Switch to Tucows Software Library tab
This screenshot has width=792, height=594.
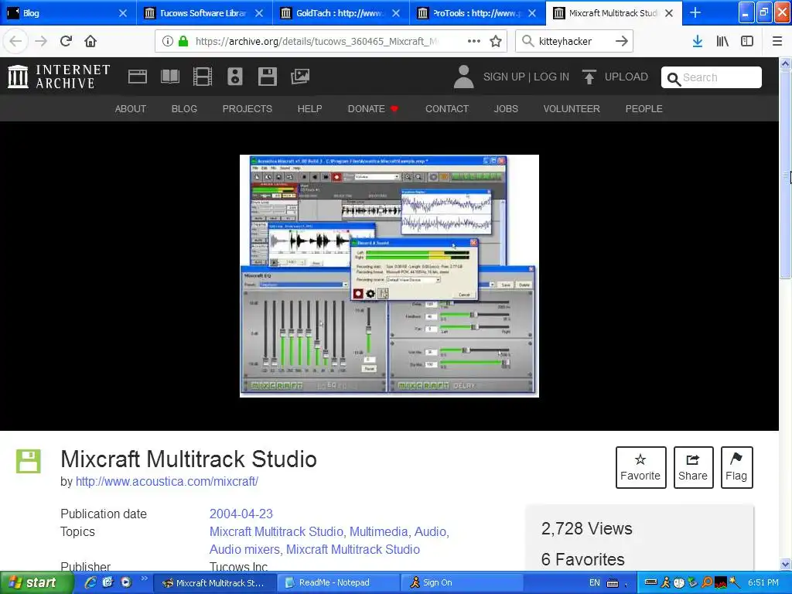(203, 12)
